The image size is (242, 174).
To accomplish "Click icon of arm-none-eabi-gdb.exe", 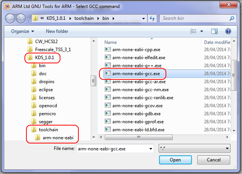I will [108, 113].
